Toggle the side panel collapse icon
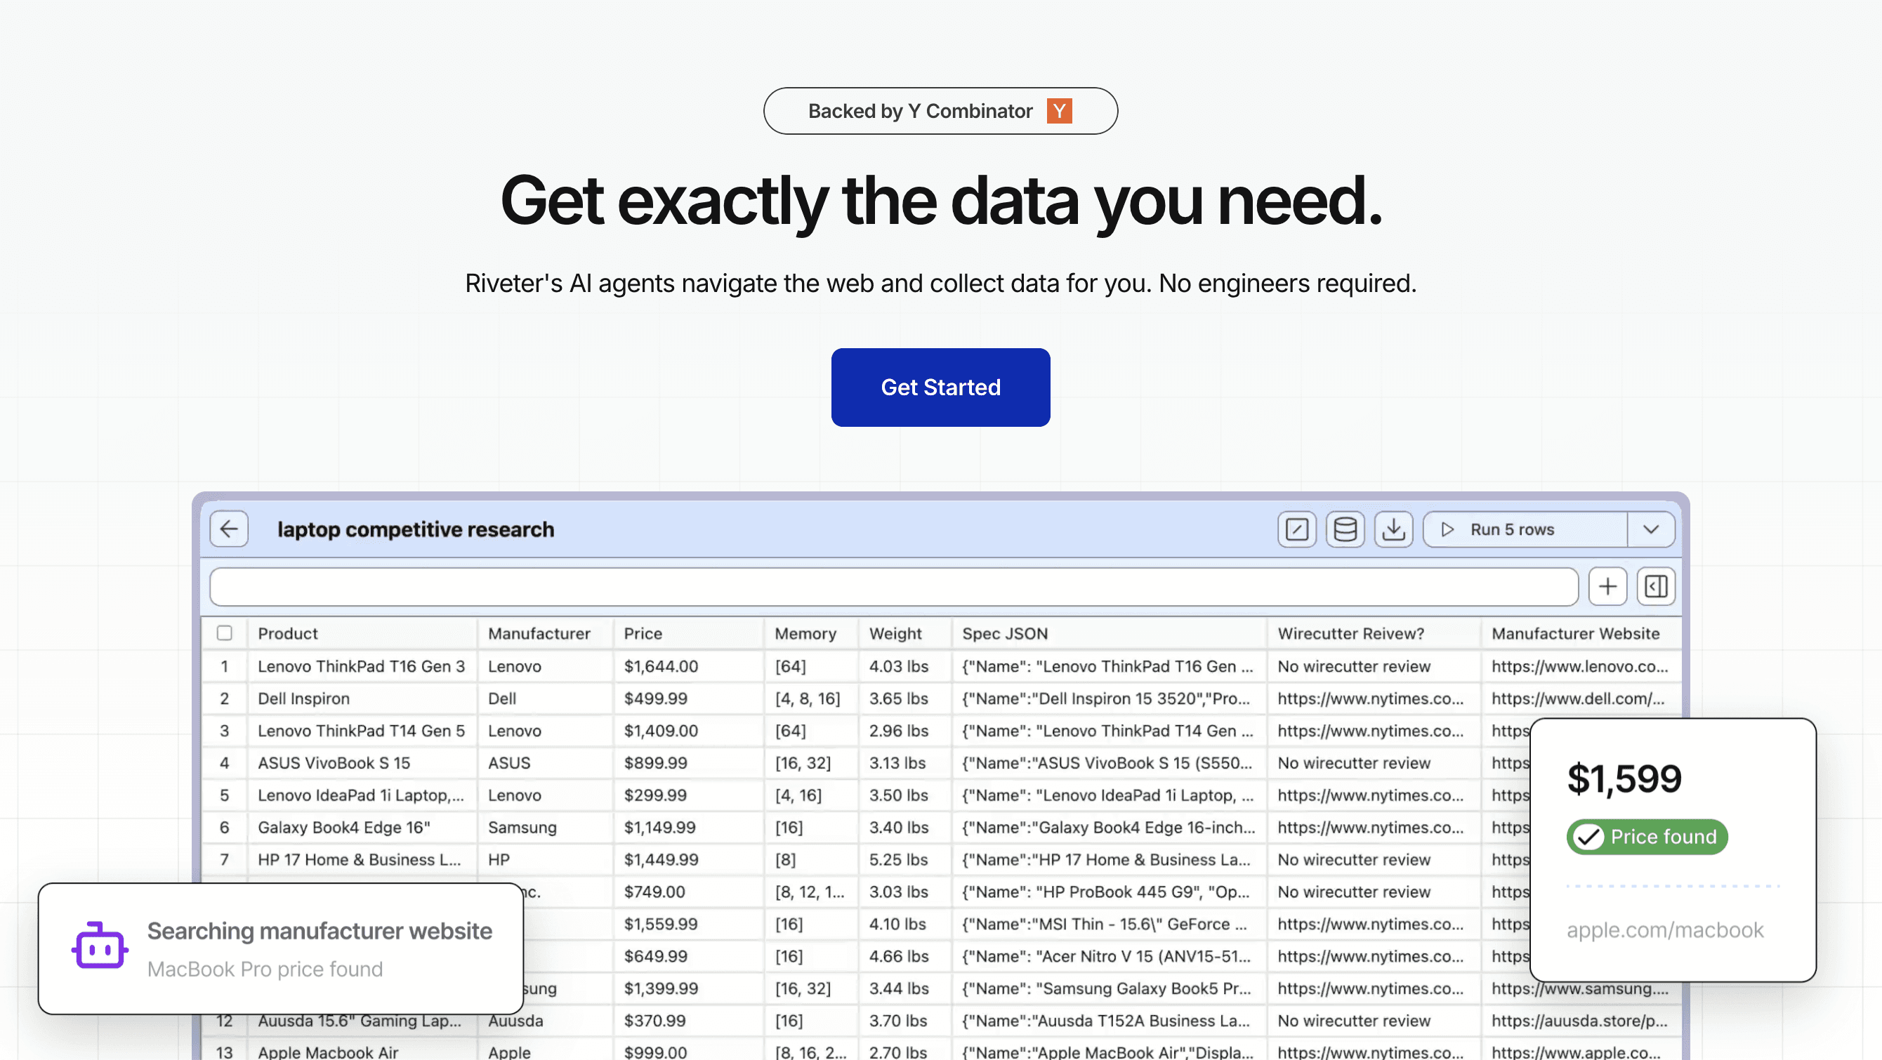The height and width of the screenshot is (1060, 1882). (1655, 587)
